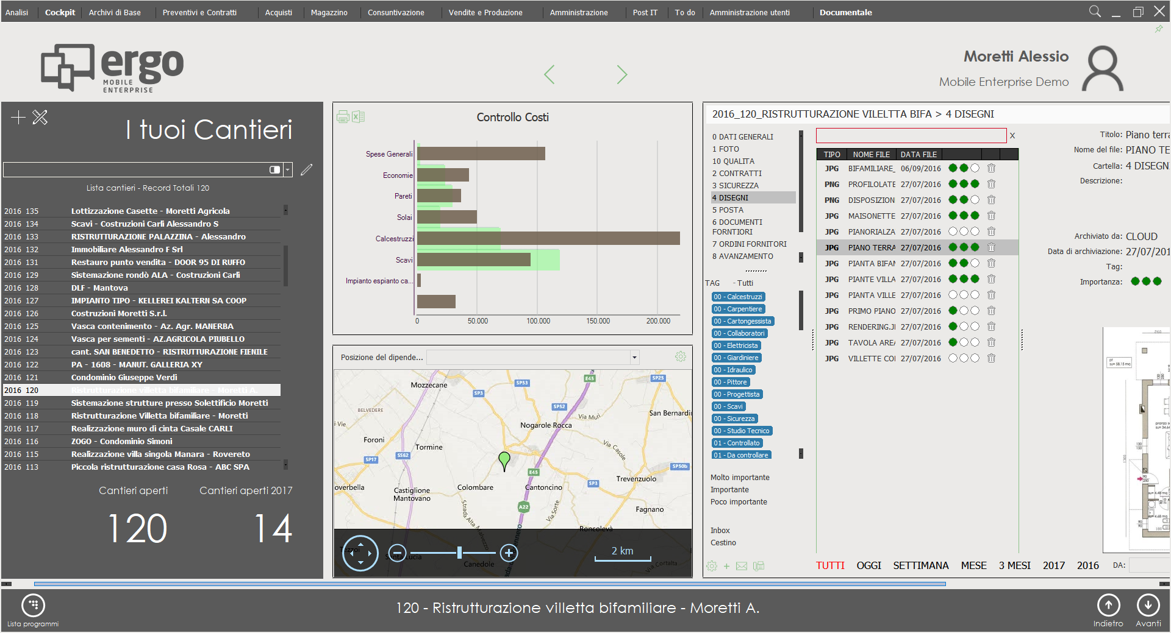1171x633 pixels.
Task: Go to next page with right arrow
Action: [621, 74]
